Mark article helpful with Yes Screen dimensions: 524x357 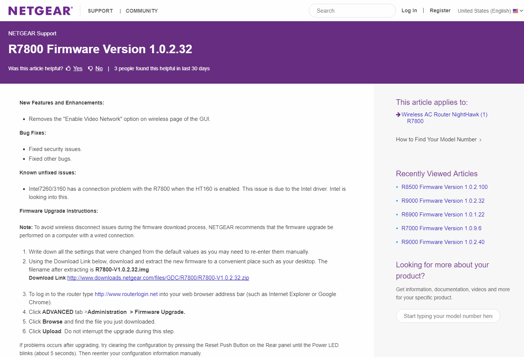[78, 68]
